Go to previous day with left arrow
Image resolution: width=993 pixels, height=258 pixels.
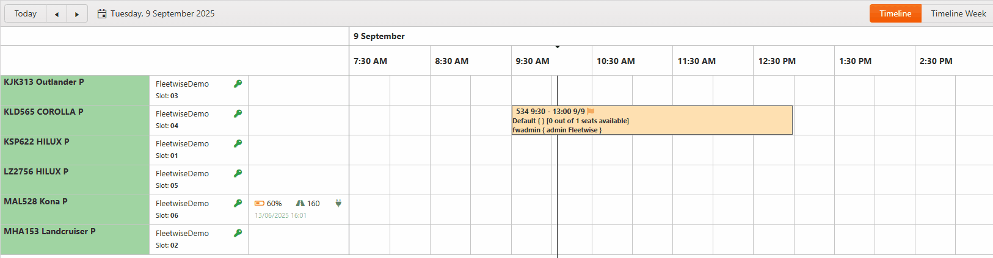57,13
